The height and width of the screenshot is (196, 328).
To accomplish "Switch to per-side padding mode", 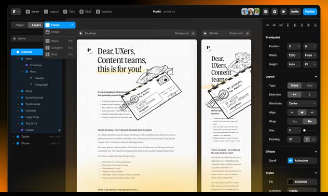I will 314,139.
